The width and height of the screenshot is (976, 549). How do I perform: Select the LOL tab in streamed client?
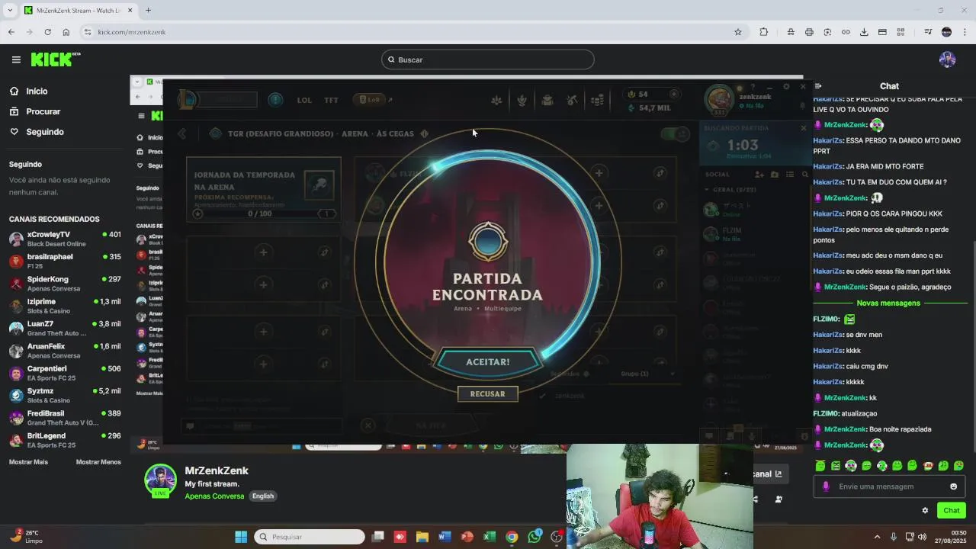(304, 100)
